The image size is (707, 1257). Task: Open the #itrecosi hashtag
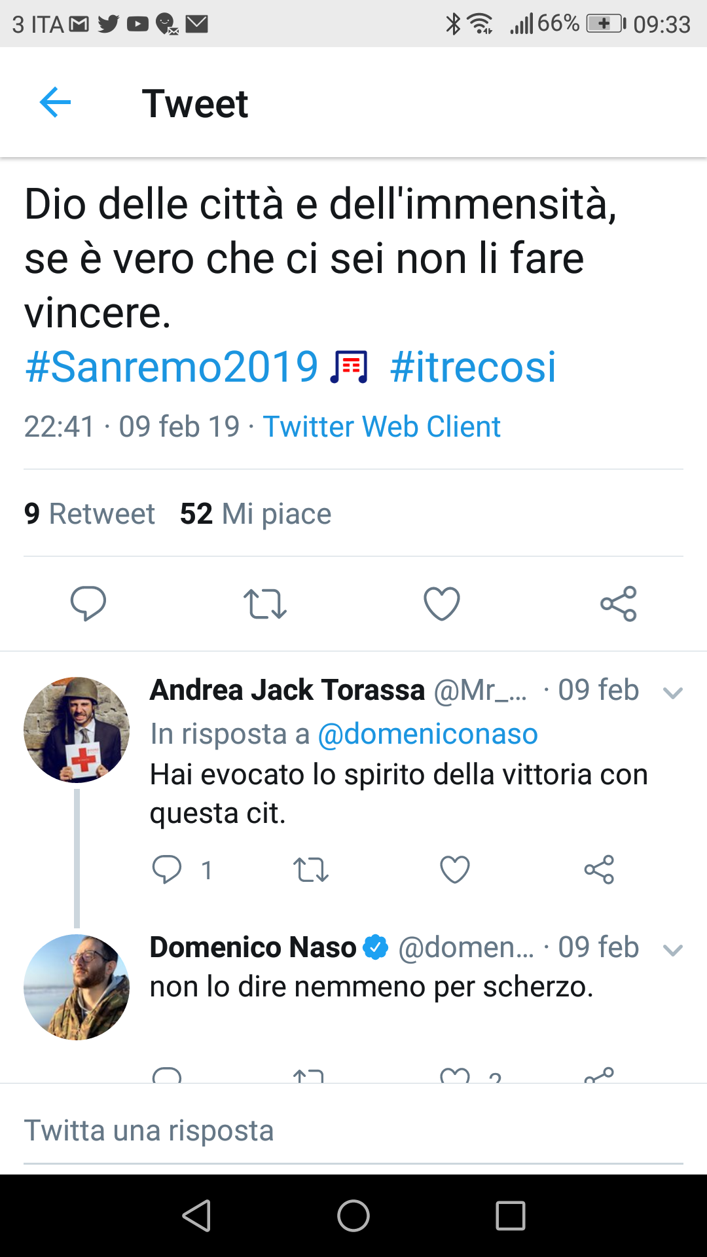pos(473,367)
